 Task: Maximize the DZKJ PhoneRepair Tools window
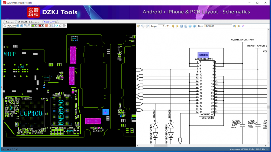257,3
